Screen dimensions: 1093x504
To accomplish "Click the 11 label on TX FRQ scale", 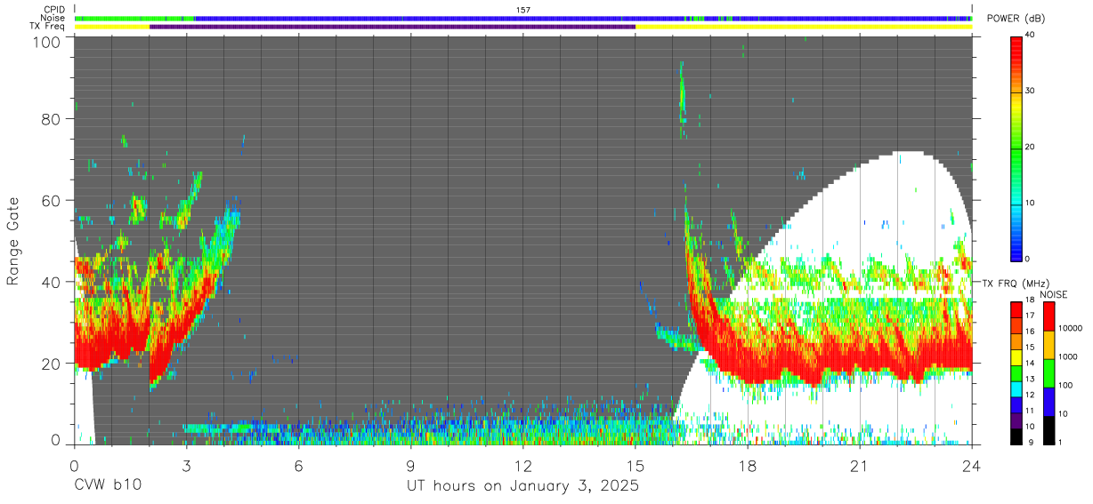I will pyautogui.click(x=1031, y=411).
